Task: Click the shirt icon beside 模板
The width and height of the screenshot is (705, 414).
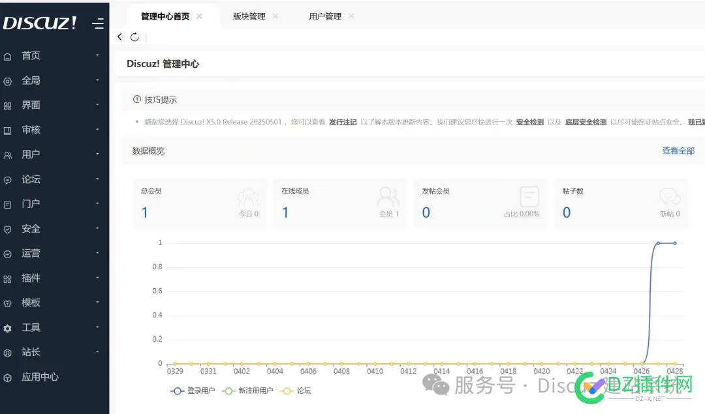Action: click(8, 304)
